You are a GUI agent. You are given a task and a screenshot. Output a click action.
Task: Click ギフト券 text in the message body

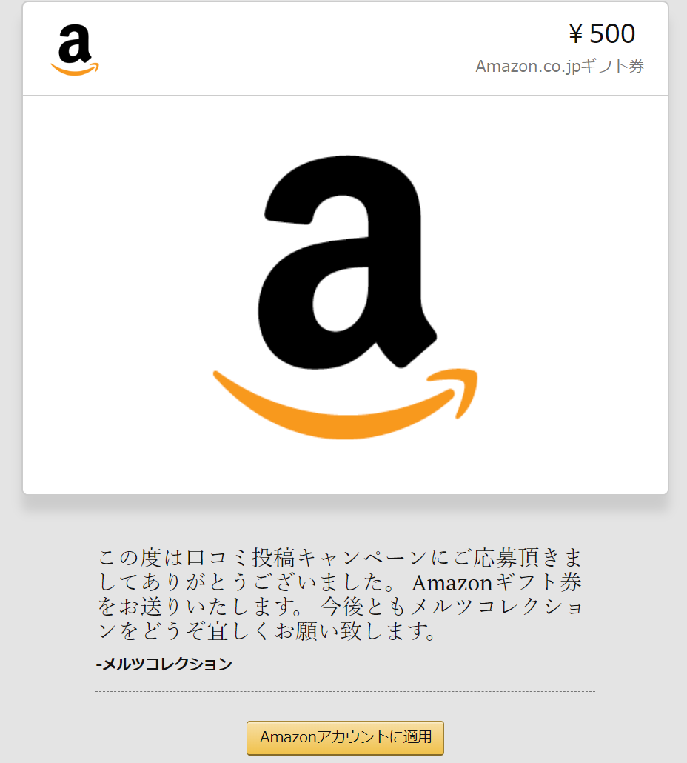coord(538,582)
